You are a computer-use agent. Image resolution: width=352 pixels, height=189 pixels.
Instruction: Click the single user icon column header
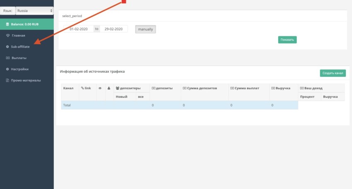pyautogui.click(x=109, y=88)
